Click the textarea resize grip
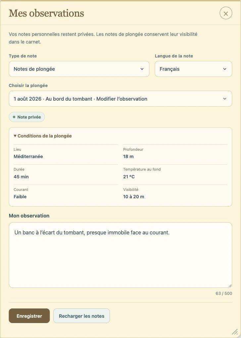This screenshot has height=338, width=241. (x=230, y=286)
